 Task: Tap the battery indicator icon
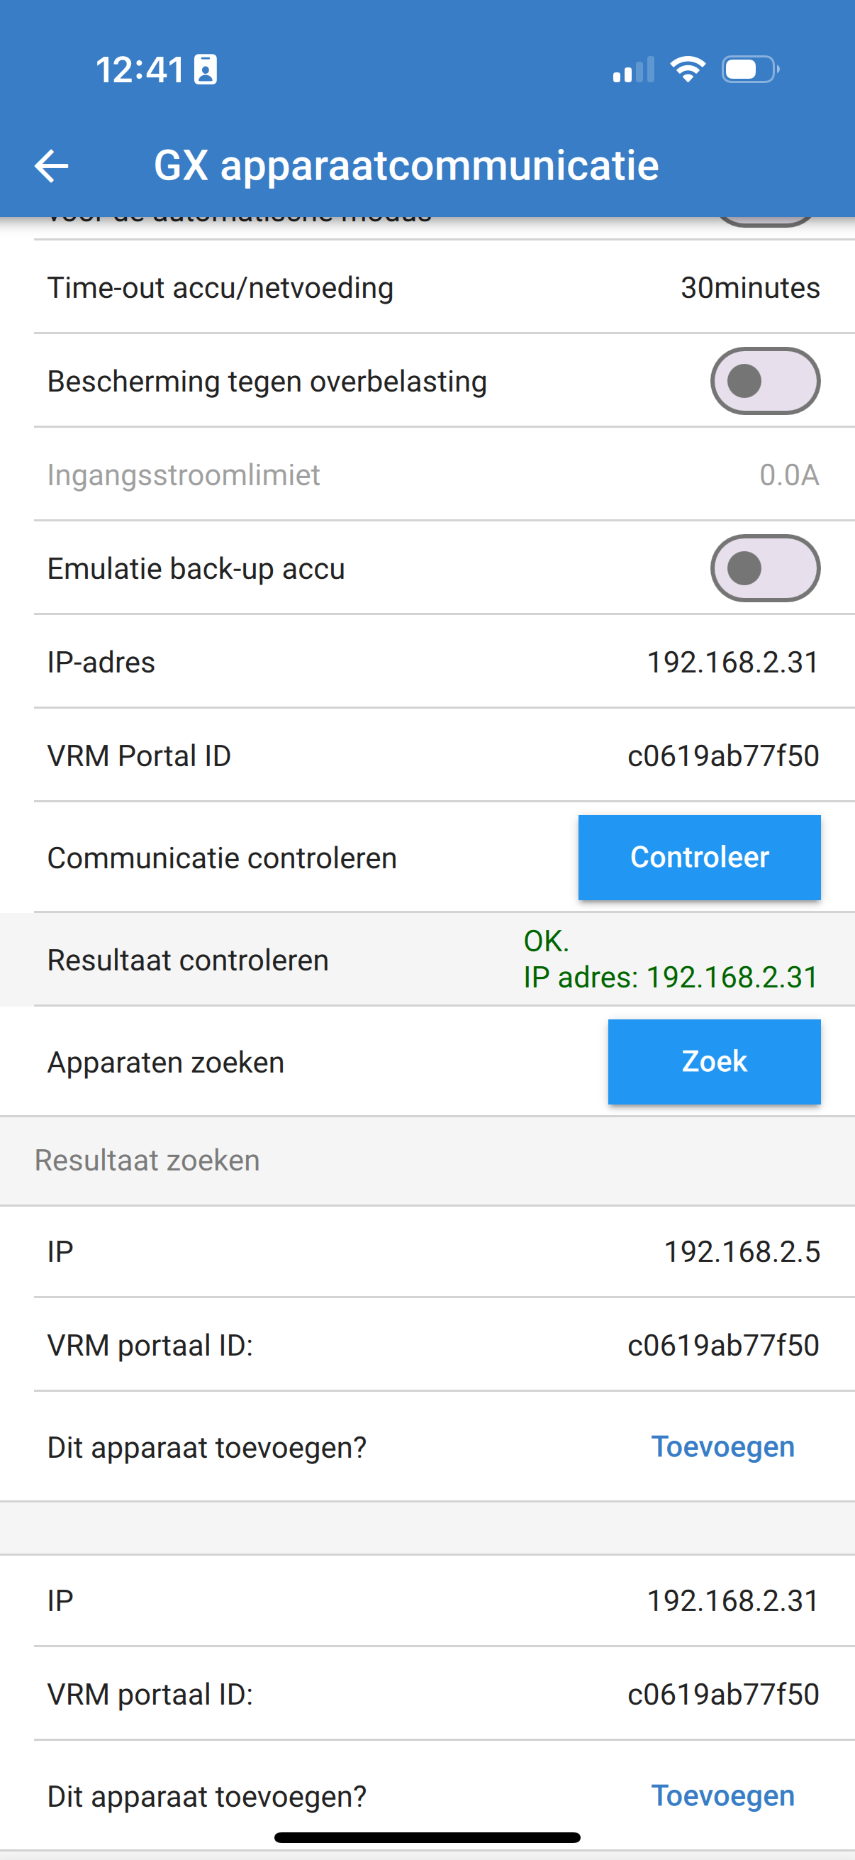[x=750, y=70]
